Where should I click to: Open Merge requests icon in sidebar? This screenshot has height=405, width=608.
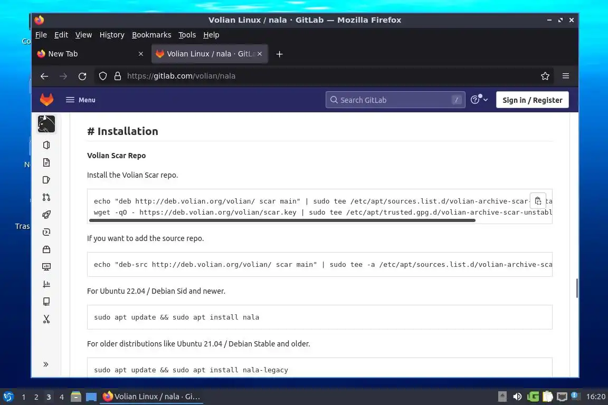click(x=46, y=197)
